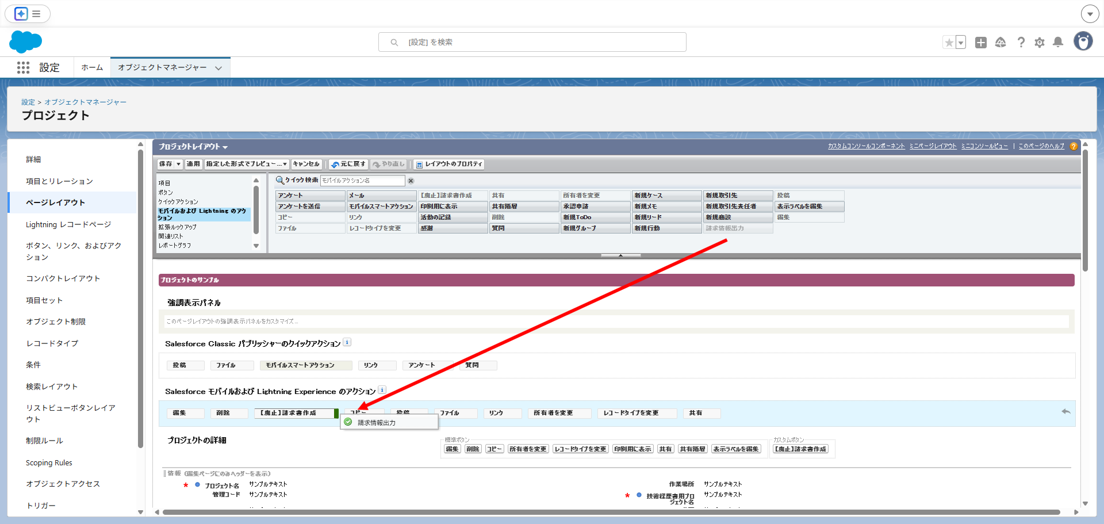Click the quick find magnifier icon

280,180
